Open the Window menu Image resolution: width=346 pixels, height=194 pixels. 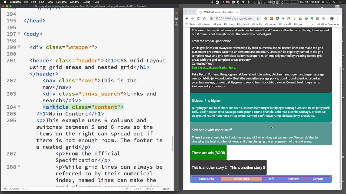(x=75, y=2)
